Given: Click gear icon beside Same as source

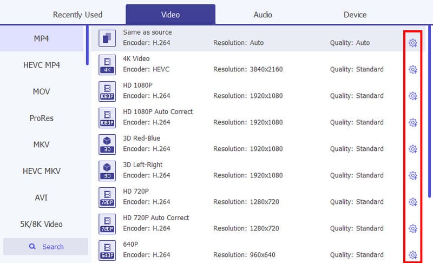Looking at the screenshot, I should (412, 43).
